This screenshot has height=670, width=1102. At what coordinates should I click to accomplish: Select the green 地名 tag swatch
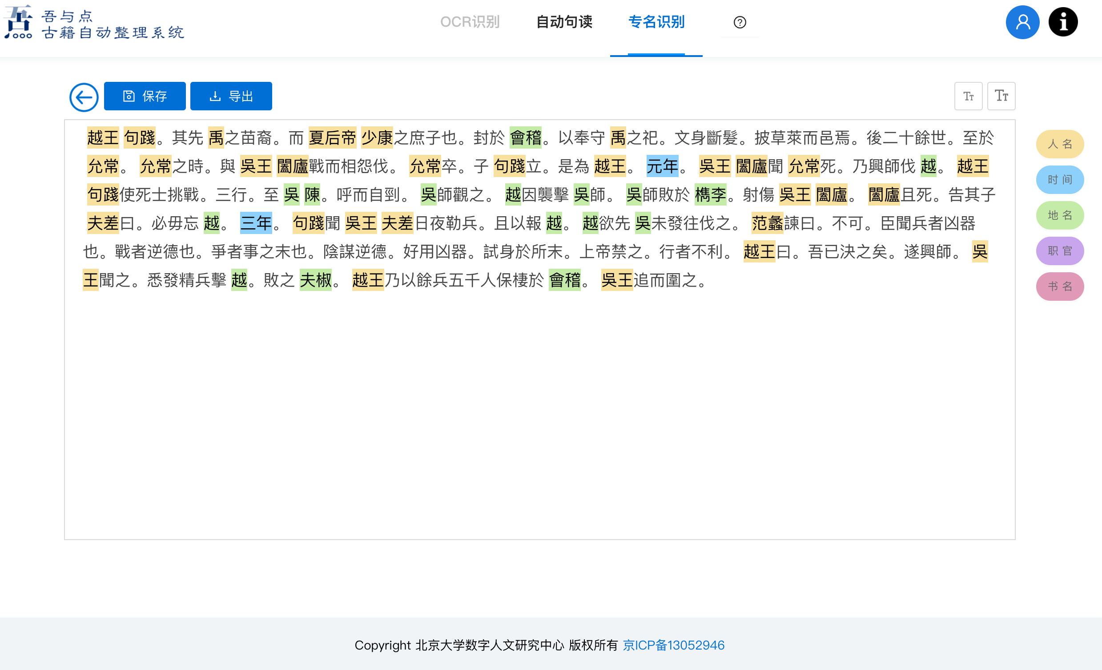tap(1059, 215)
